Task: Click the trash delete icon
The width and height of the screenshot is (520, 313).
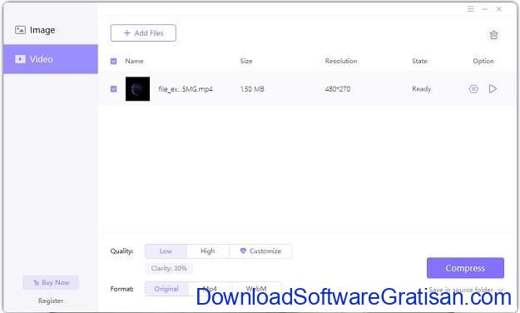Action: point(493,35)
